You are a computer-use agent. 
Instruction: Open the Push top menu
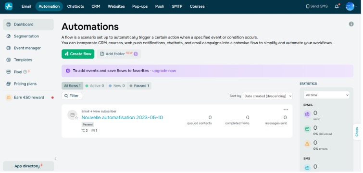(160, 6)
